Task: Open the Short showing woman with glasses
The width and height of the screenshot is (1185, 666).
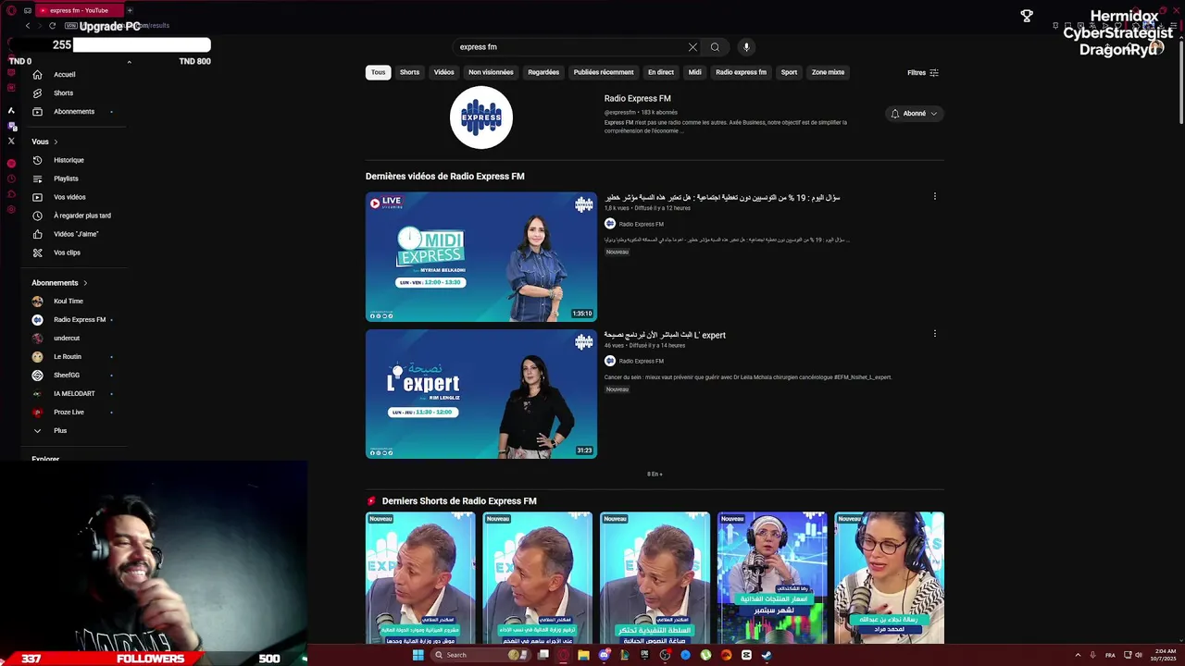Action: pyautogui.click(x=889, y=578)
